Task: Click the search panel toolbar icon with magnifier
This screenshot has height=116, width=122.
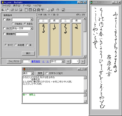Action: pyautogui.click(x=3, y=10)
